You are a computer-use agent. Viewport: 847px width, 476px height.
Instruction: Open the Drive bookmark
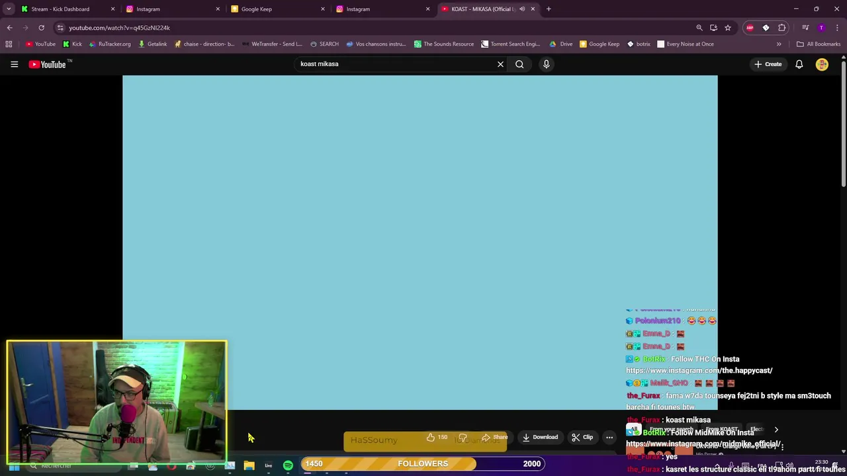561,44
